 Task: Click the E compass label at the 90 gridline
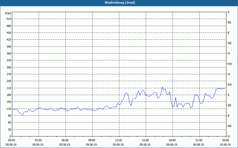click(x=228, y=116)
